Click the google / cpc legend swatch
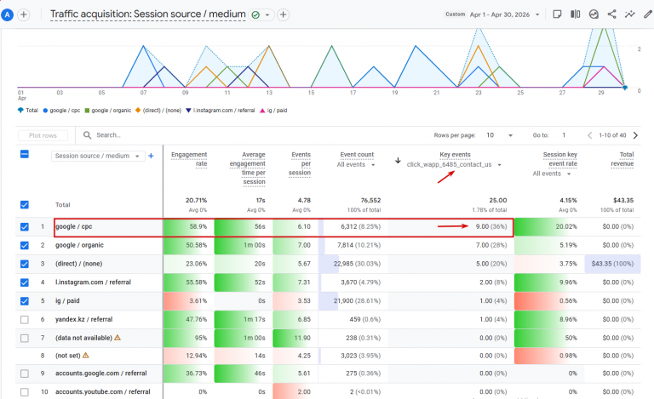 pyautogui.click(x=45, y=111)
